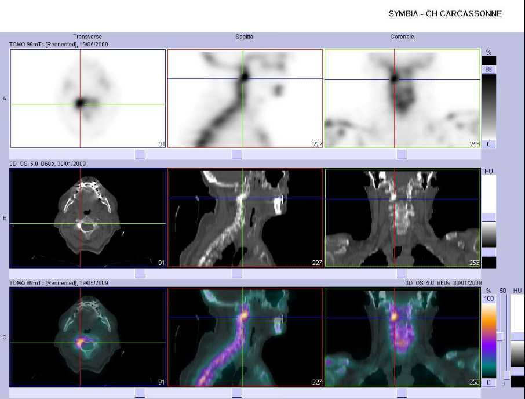
Task: Click slice slider thumb under row B coronal
Action: tap(402, 273)
